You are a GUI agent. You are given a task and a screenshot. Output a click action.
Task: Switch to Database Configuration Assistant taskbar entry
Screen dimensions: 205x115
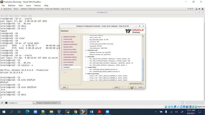[47, 103]
